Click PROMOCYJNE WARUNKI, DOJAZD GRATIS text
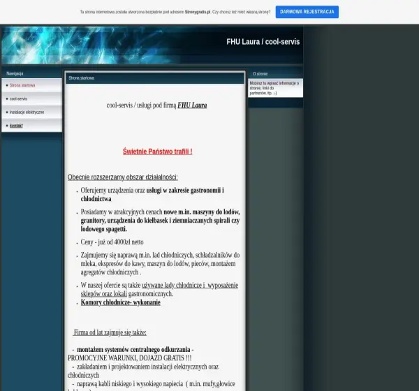 click(129, 358)
